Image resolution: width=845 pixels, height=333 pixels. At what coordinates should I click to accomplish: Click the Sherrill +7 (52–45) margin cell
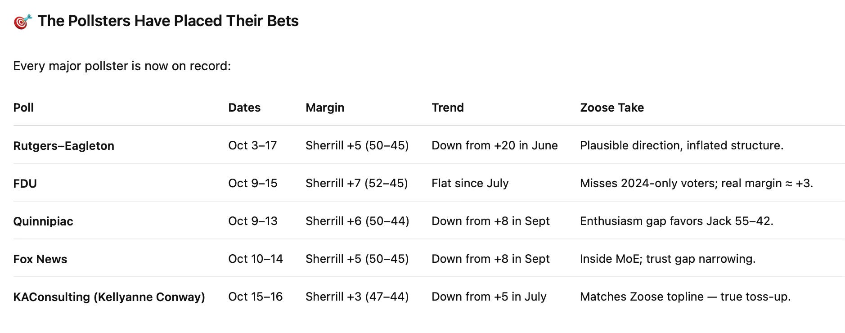point(357,183)
